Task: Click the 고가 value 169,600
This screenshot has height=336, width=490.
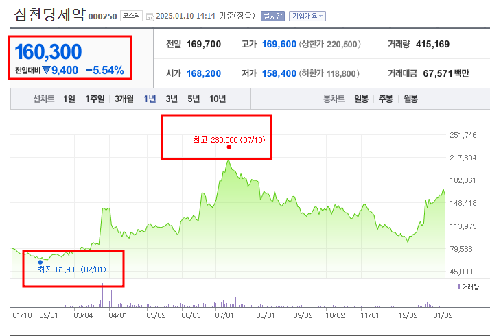Action: 279,45
